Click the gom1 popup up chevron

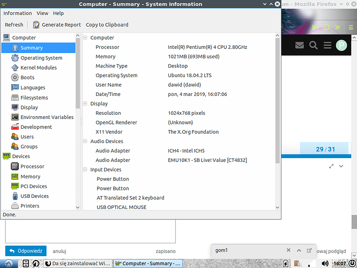tap(299, 250)
